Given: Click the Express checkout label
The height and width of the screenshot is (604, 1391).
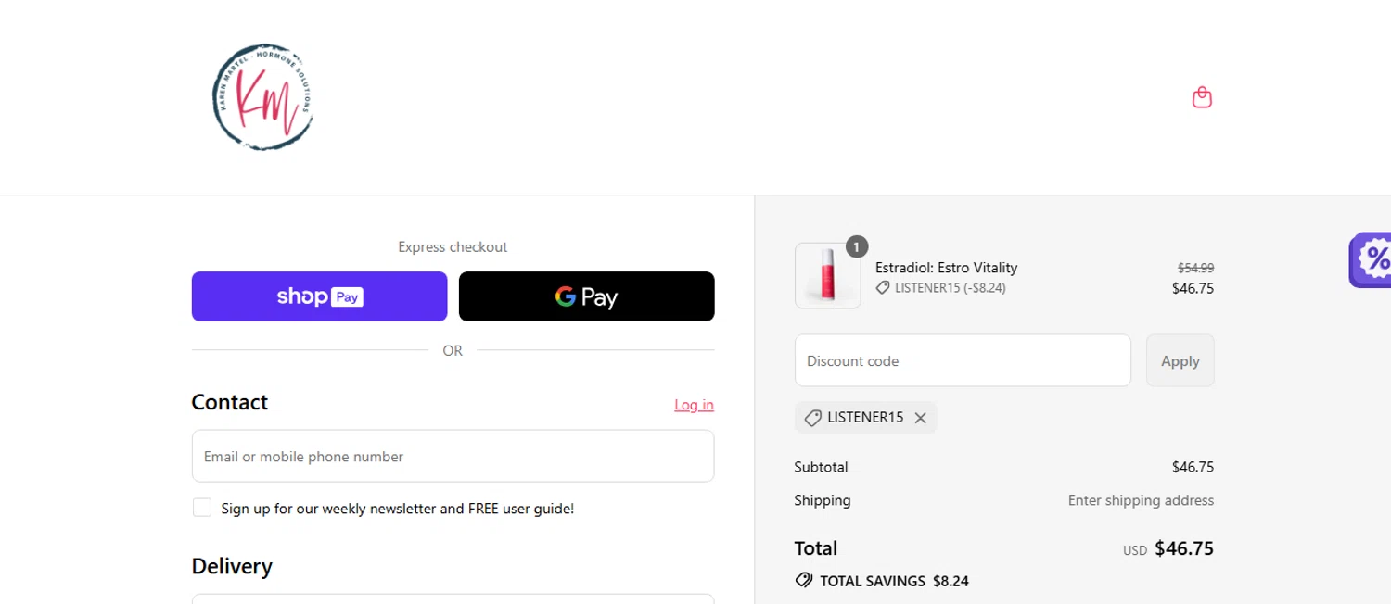Looking at the screenshot, I should (x=453, y=247).
